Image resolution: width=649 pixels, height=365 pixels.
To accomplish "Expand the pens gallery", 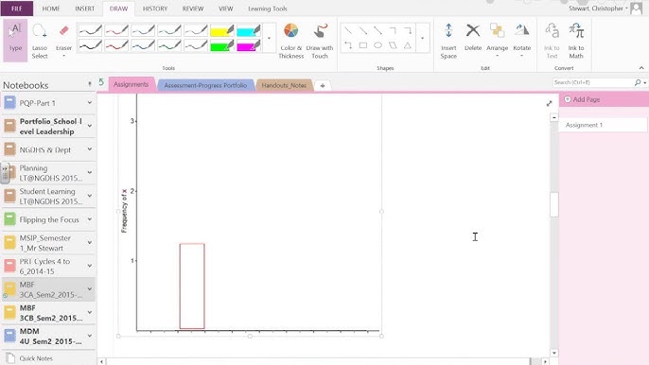I will (270, 38).
